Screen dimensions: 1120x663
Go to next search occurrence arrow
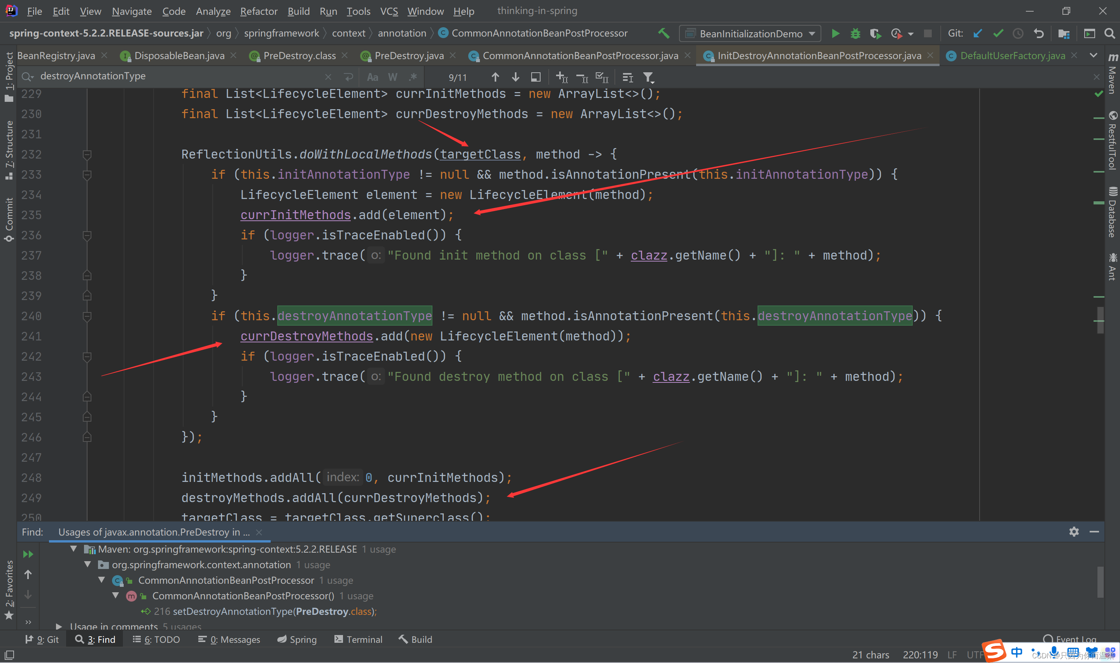click(x=515, y=77)
